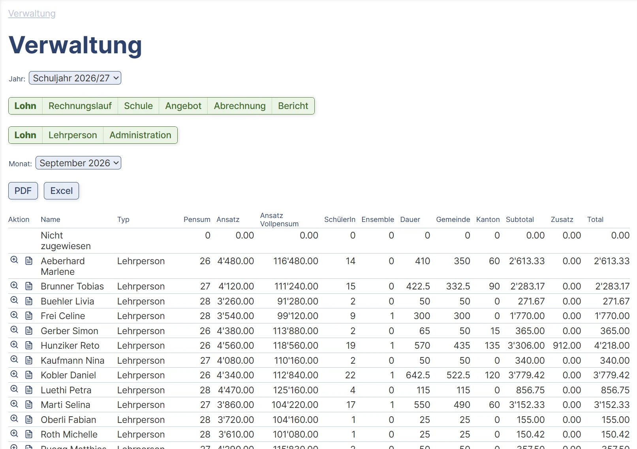Click the Pensum column header

(x=197, y=220)
